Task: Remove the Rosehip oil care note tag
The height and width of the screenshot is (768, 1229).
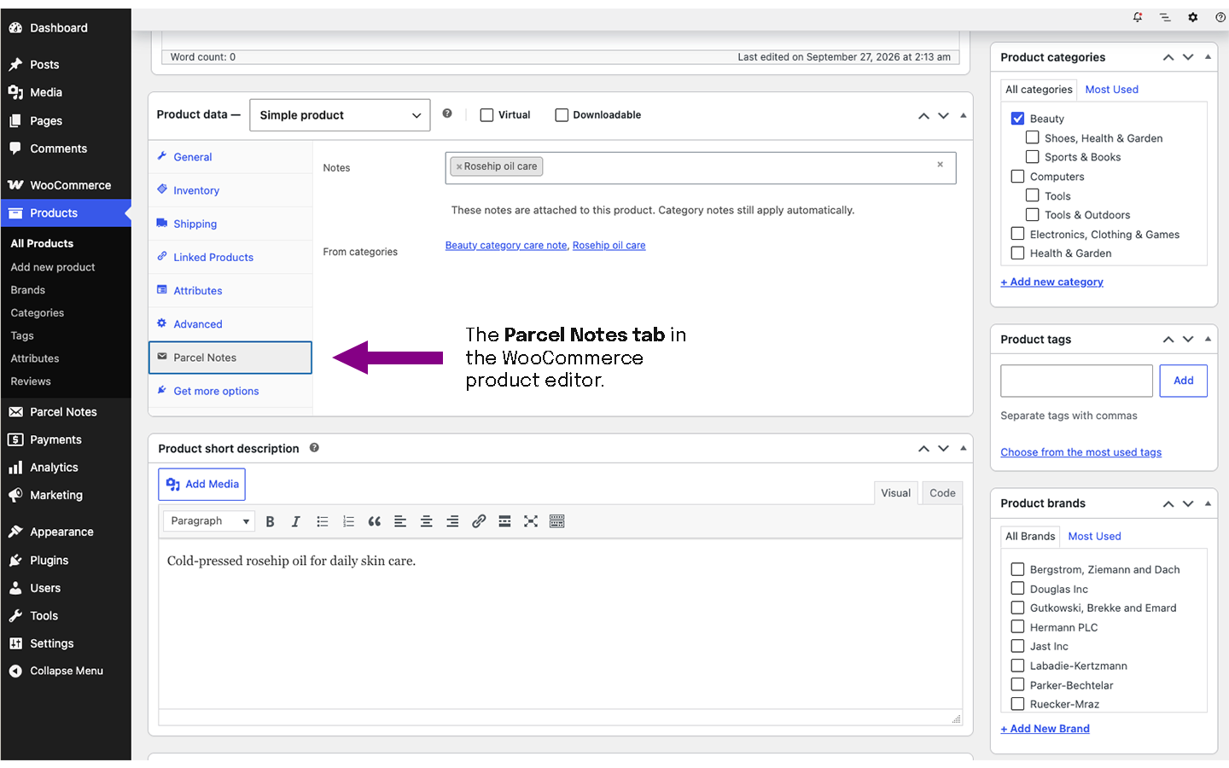Action: tap(458, 167)
